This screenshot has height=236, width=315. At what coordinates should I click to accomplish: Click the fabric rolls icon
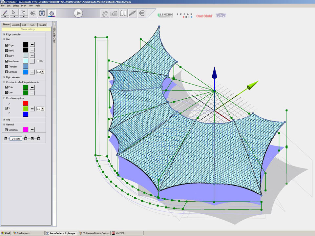(x=123, y=13)
